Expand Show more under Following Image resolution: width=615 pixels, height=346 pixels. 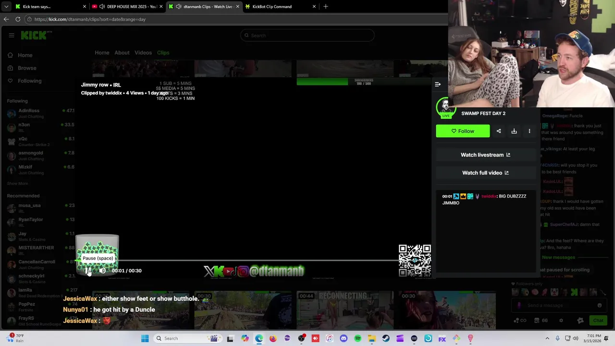pos(17,184)
